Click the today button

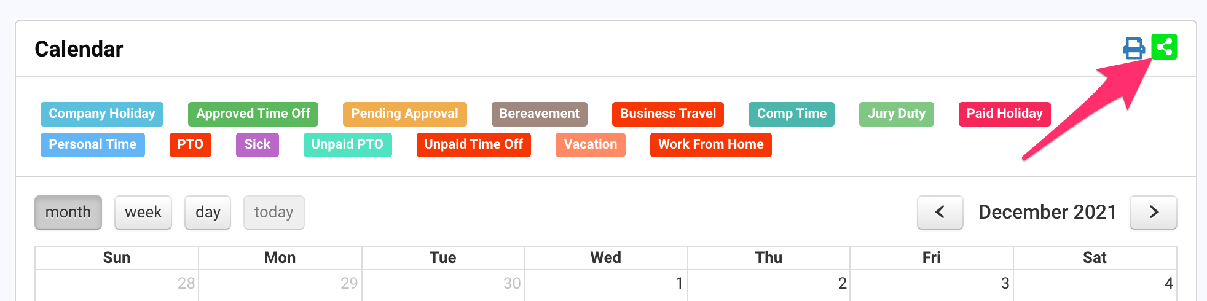tap(273, 213)
